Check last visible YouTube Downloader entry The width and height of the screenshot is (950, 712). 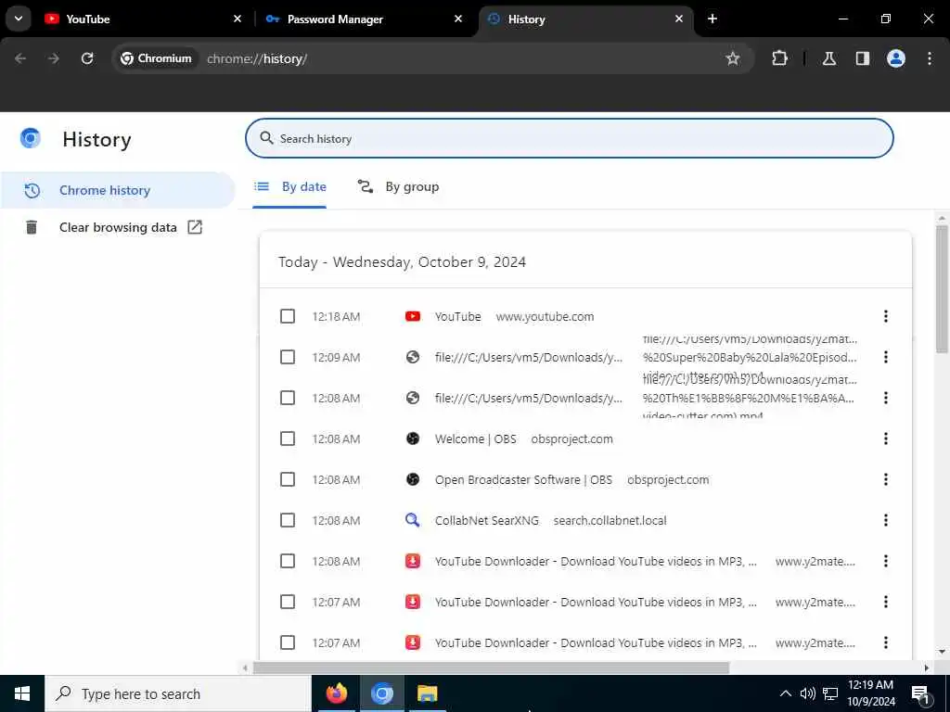tap(288, 642)
